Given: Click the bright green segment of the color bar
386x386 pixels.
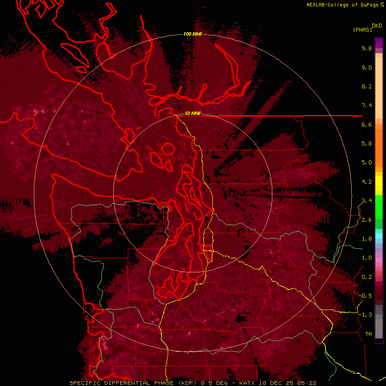Looking at the screenshot, I should coord(379,207).
